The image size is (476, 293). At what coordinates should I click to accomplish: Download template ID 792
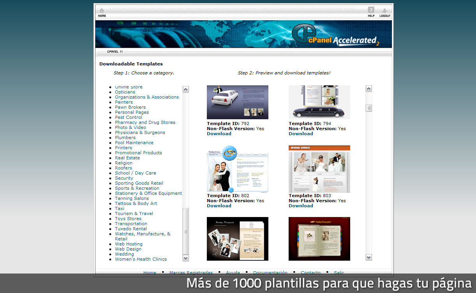click(219, 134)
